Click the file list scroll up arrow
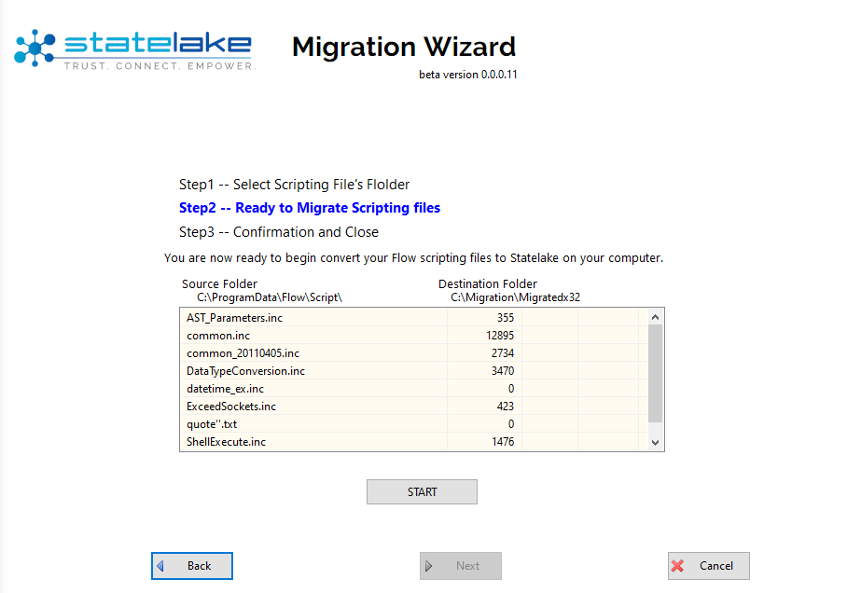 tap(655, 317)
